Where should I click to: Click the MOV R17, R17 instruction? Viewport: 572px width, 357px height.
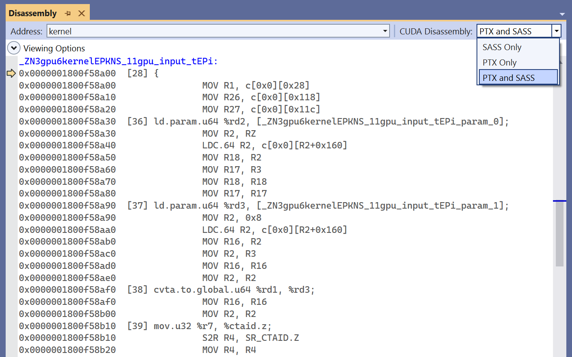[234, 193]
